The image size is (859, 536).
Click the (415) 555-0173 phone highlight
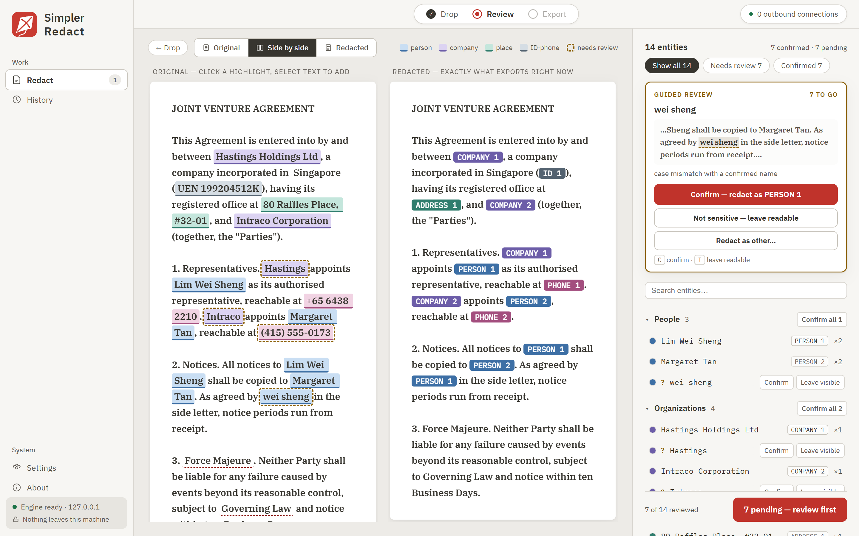[296, 333]
